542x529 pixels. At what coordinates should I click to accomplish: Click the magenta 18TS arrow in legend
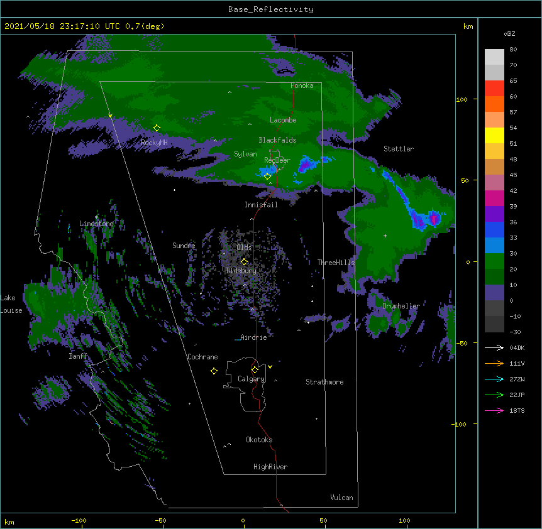pyautogui.click(x=494, y=410)
